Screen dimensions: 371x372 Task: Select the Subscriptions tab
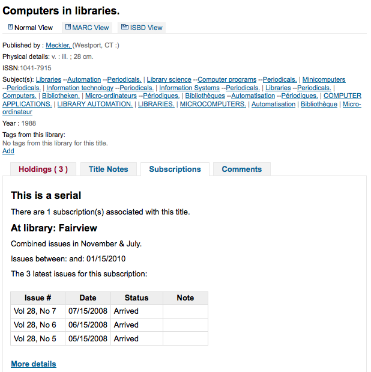coord(175,169)
